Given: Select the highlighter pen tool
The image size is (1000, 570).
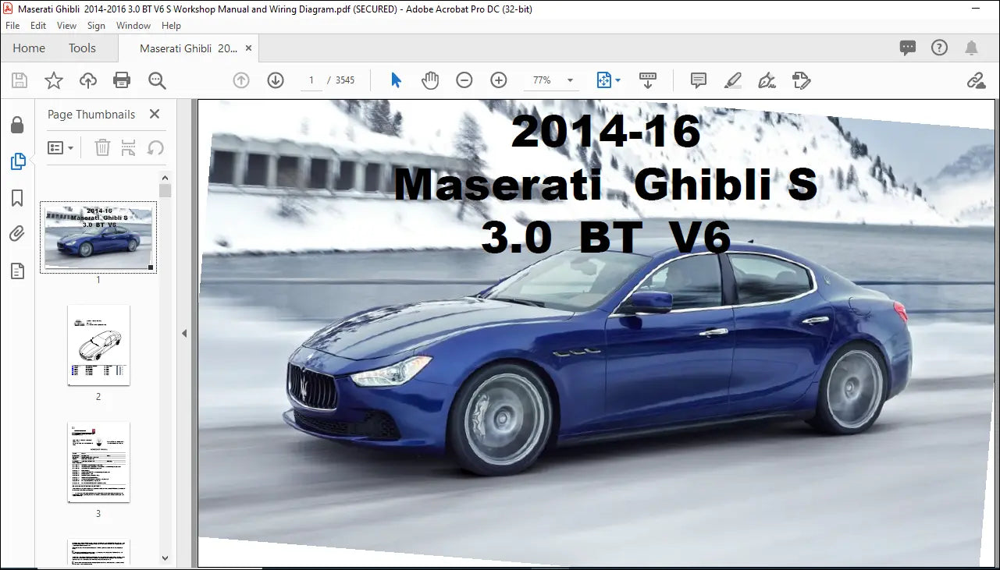Looking at the screenshot, I should [x=732, y=80].
